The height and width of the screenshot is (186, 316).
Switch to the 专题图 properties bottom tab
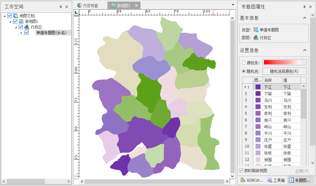(299, 180)
